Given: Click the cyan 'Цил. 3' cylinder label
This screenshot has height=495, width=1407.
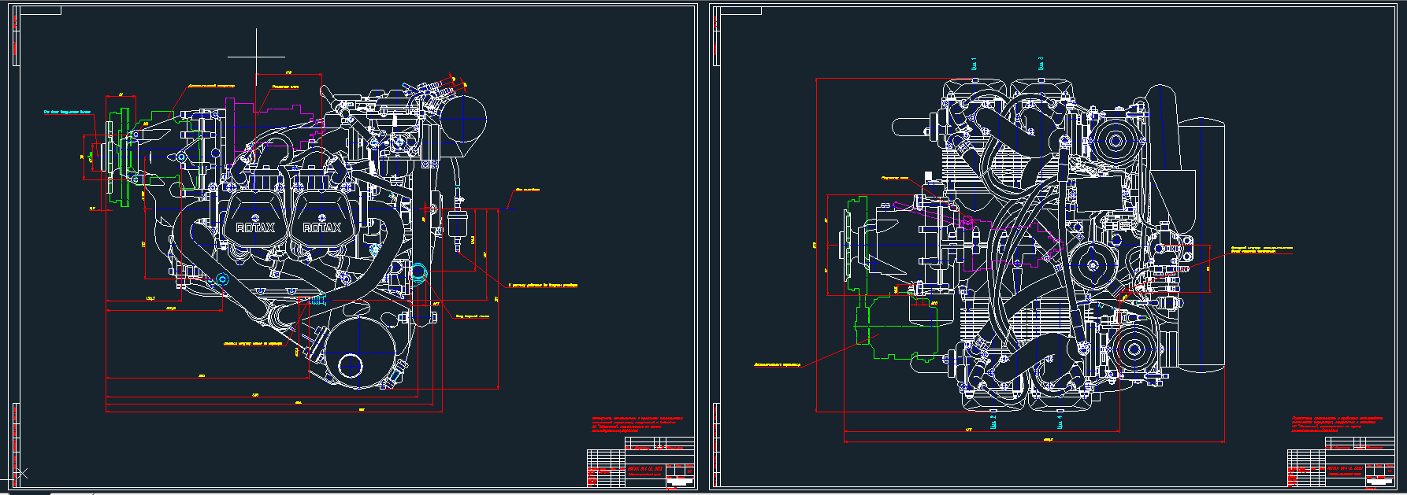Looking at the screenshot, I should [x=1041, y=64].
